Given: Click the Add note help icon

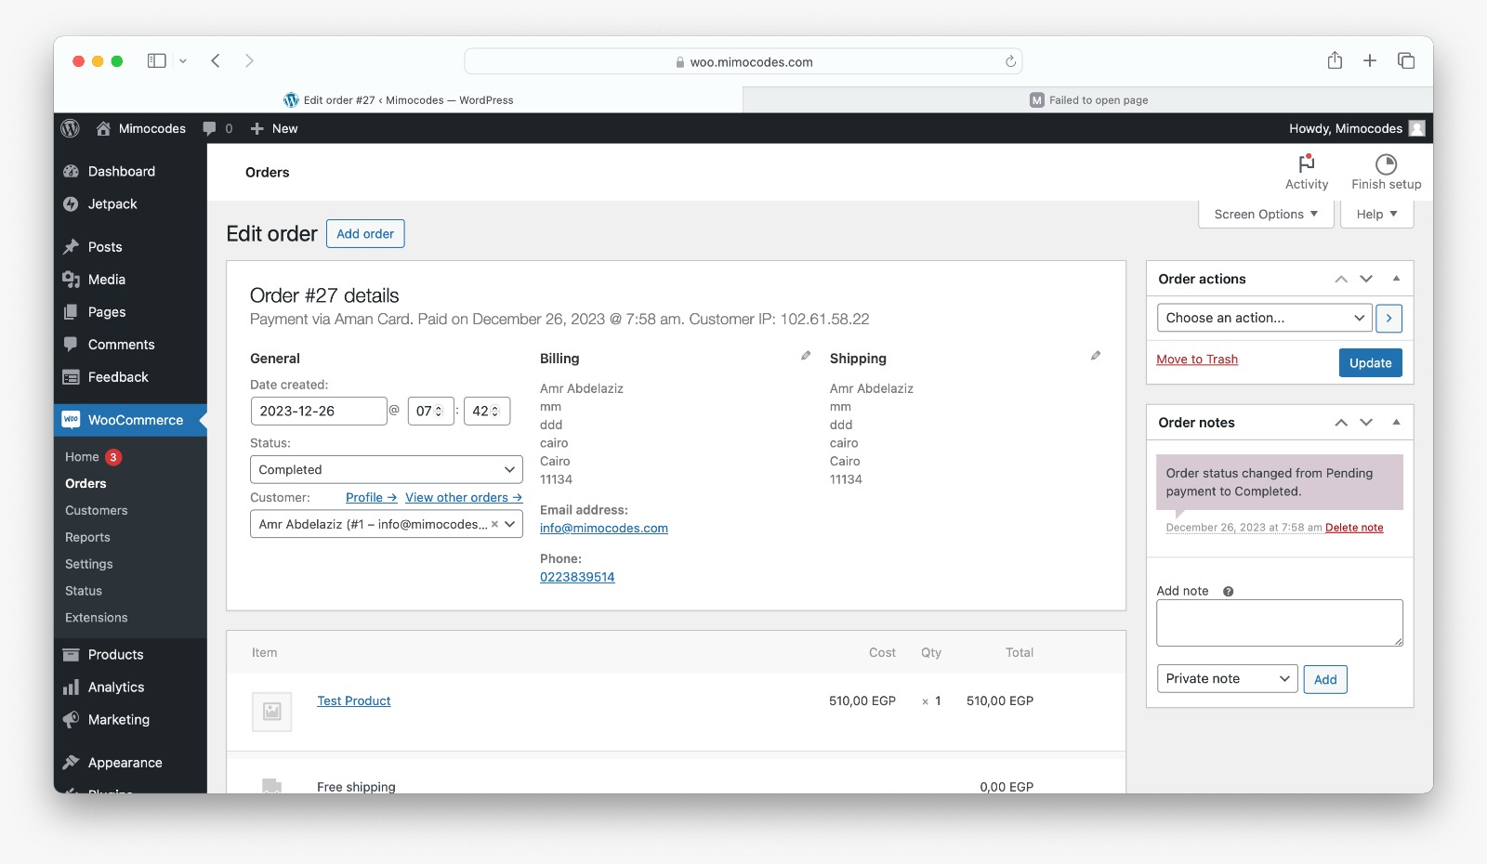Looking at the screenshot, I should tap(1229, 591).
